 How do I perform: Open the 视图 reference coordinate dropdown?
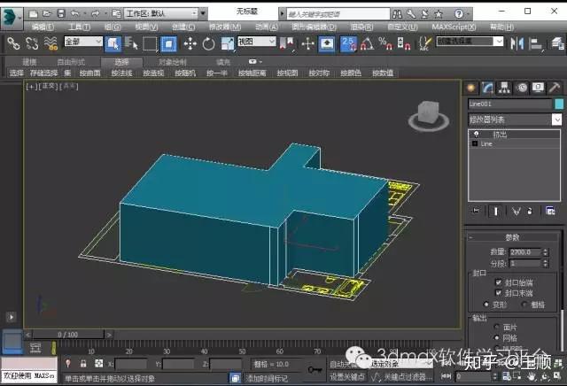pos(256,42)
